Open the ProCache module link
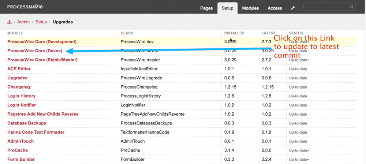This screenshot has height=164, width=366. coord(18,150)
